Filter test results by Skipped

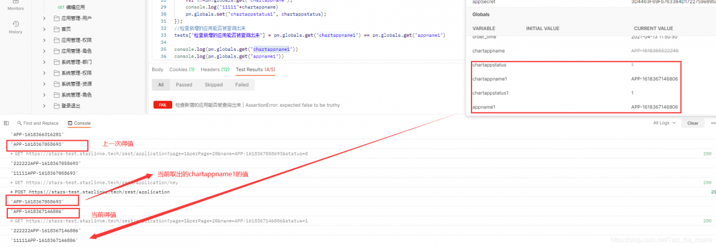(x=214, y=85)
